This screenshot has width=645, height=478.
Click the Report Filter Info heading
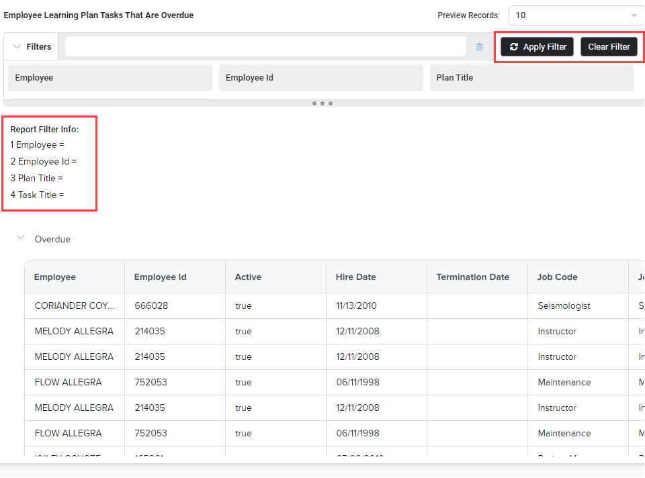click(44, 130)
